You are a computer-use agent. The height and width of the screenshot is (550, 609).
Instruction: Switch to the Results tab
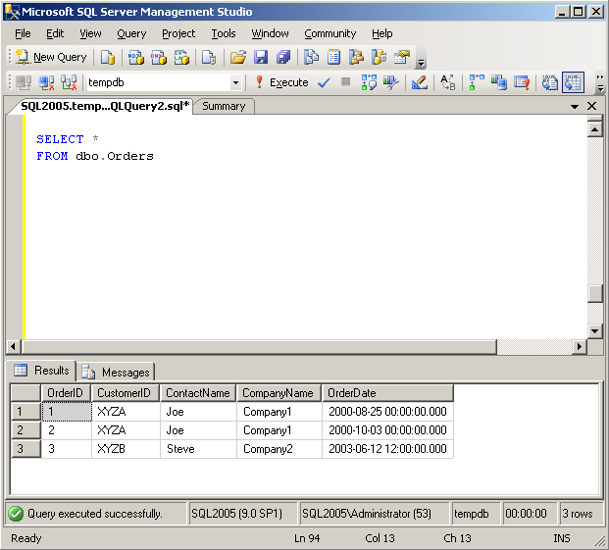pos(42,371)
